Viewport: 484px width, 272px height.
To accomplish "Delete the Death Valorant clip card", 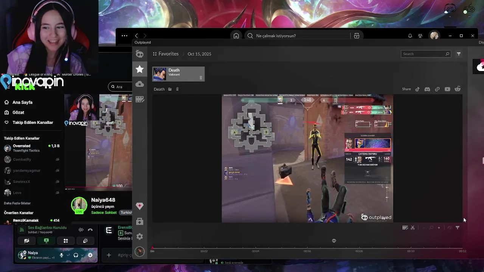I will [x=201, y=78].
